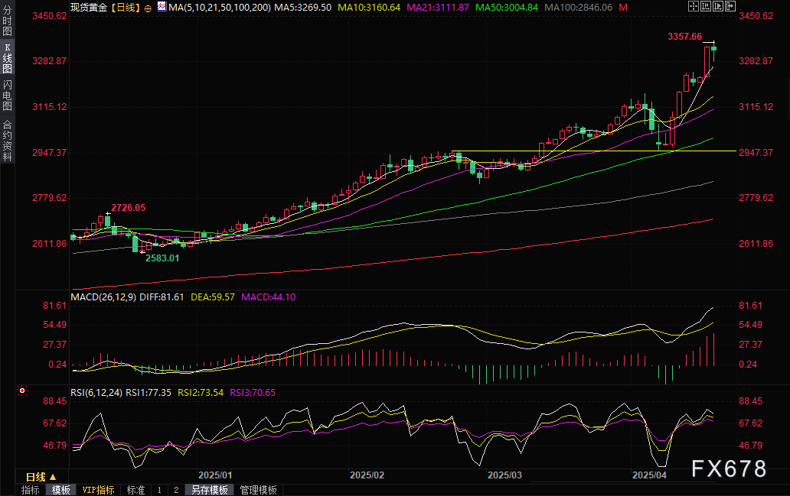Open the 闪电图 sidebar view
The image size is (790, 496).
point(7,95)
